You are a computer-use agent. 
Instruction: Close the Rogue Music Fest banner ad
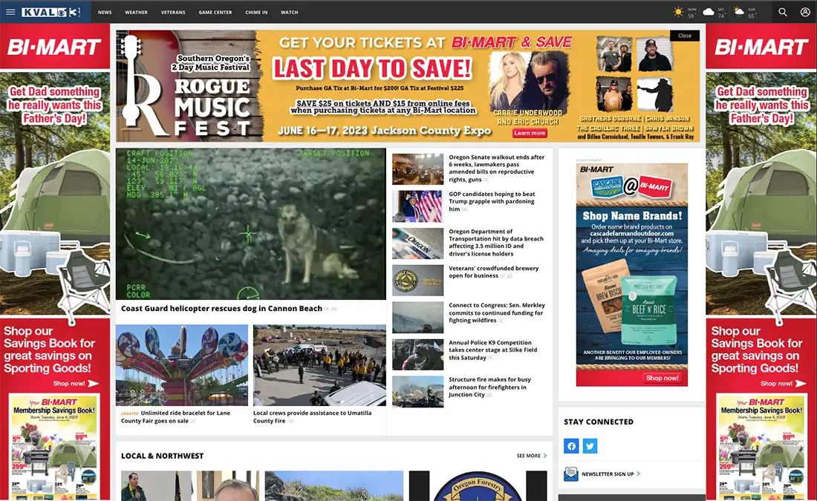(685, 36)
